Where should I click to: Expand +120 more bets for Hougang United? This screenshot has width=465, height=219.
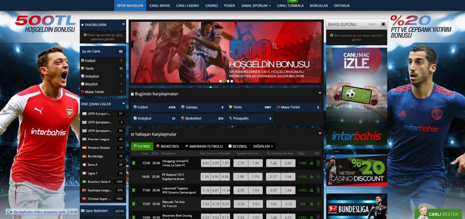(x=302, y=163)
